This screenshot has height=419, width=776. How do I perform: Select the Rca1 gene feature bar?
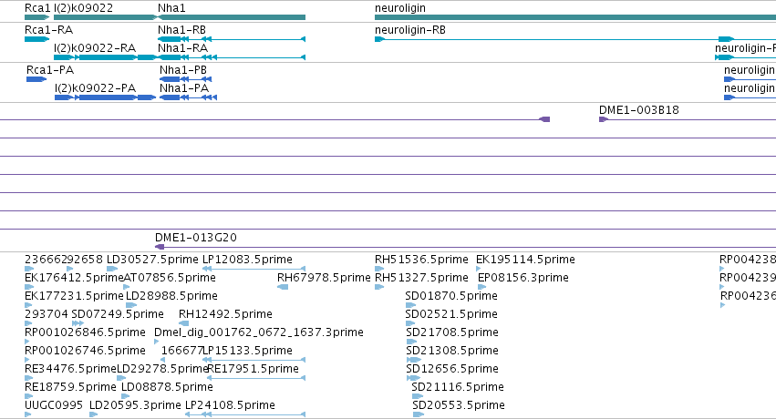[x=37, y=17]
